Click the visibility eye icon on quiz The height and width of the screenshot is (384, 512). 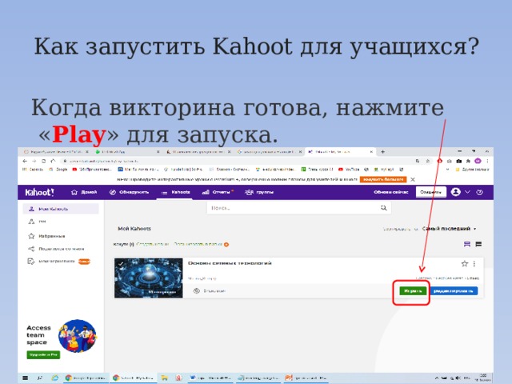pyautogui.click(x=196, y=290)
